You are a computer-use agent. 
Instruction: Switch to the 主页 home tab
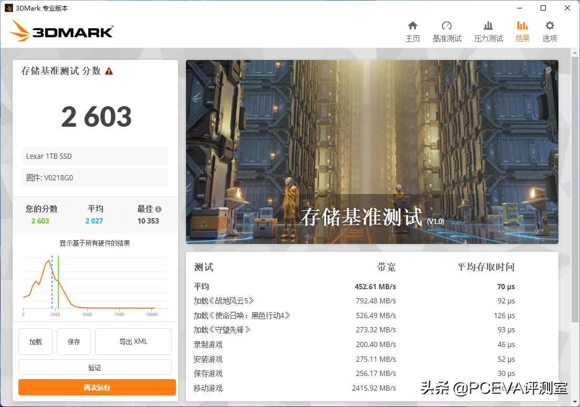pos(413,30)
